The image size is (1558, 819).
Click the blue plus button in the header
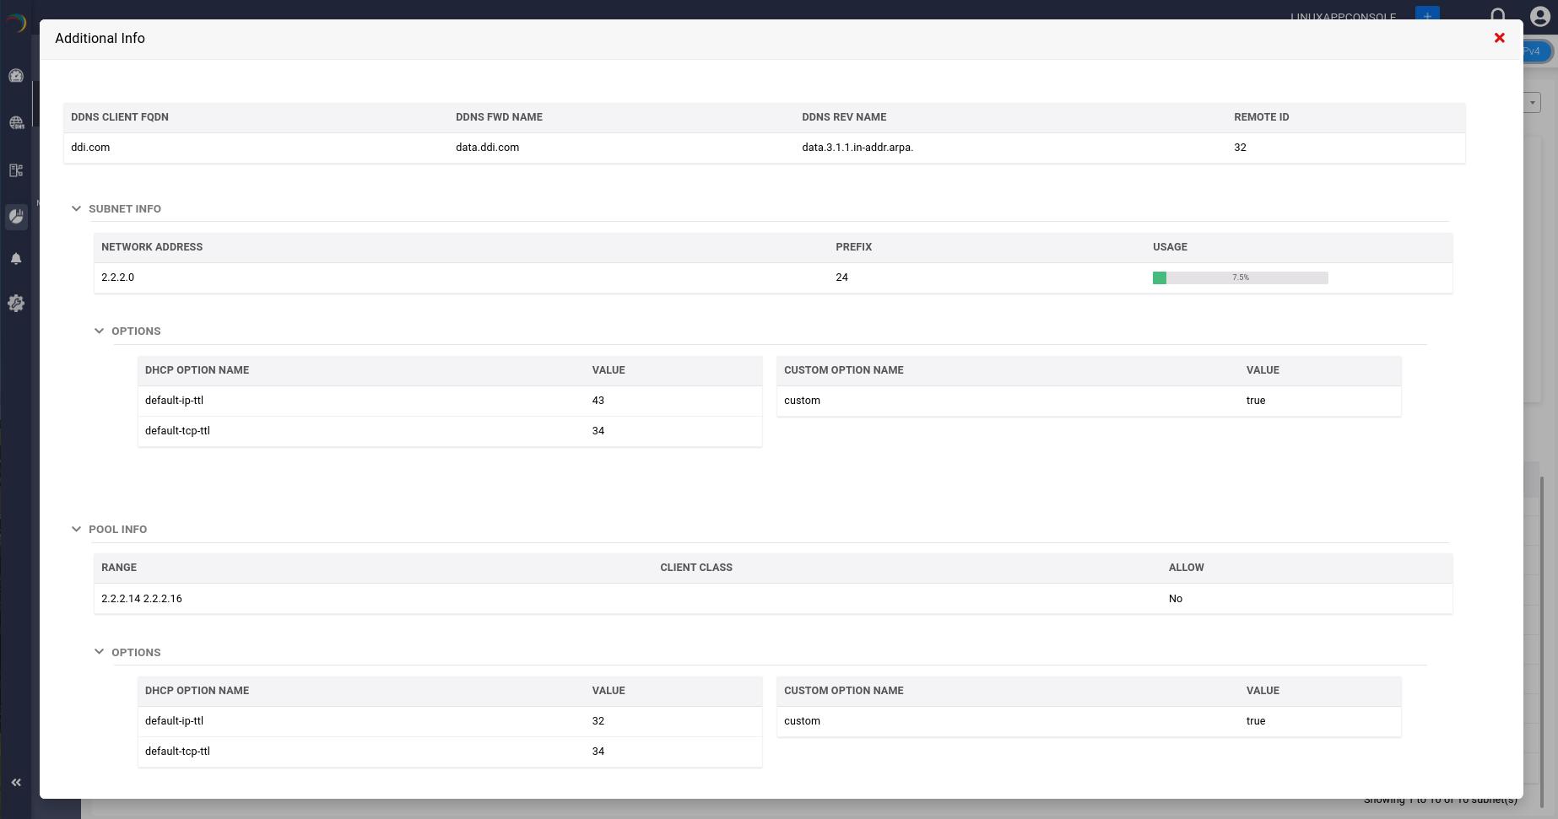[1427, 15]
